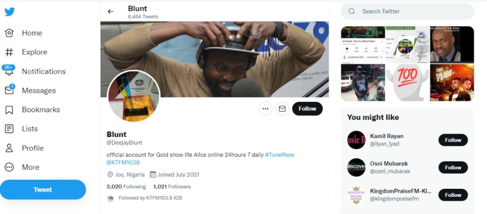Click the Bookmarks ribbon icon
Image resolution: width=487 pixels, height=214 pixels.
pos(9,110)
